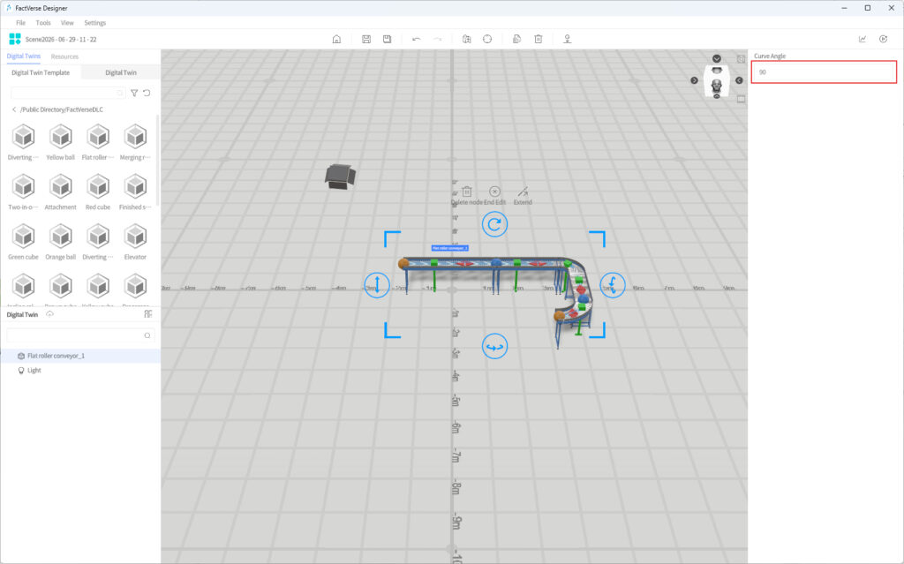904x564 pixels.
Task: Click the template search input field
Action: (68, 93)
